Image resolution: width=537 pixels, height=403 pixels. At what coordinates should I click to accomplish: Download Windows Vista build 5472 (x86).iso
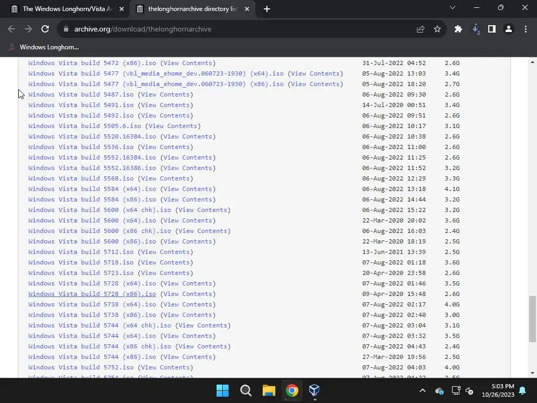[92, 63]
